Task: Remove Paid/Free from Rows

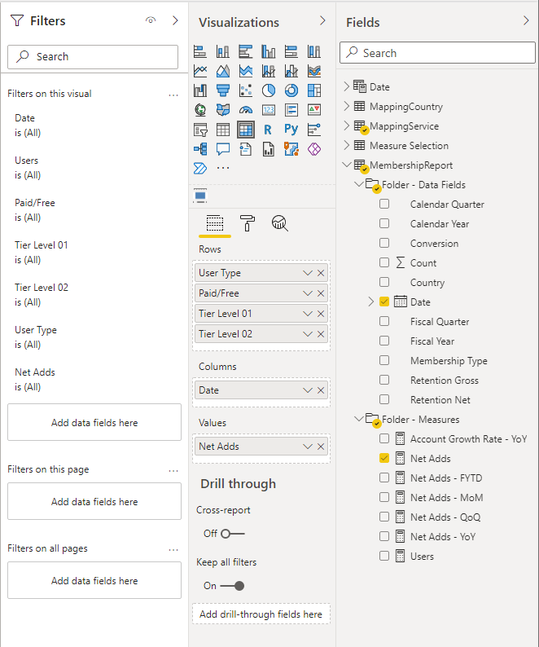Action: click(321, 293)
